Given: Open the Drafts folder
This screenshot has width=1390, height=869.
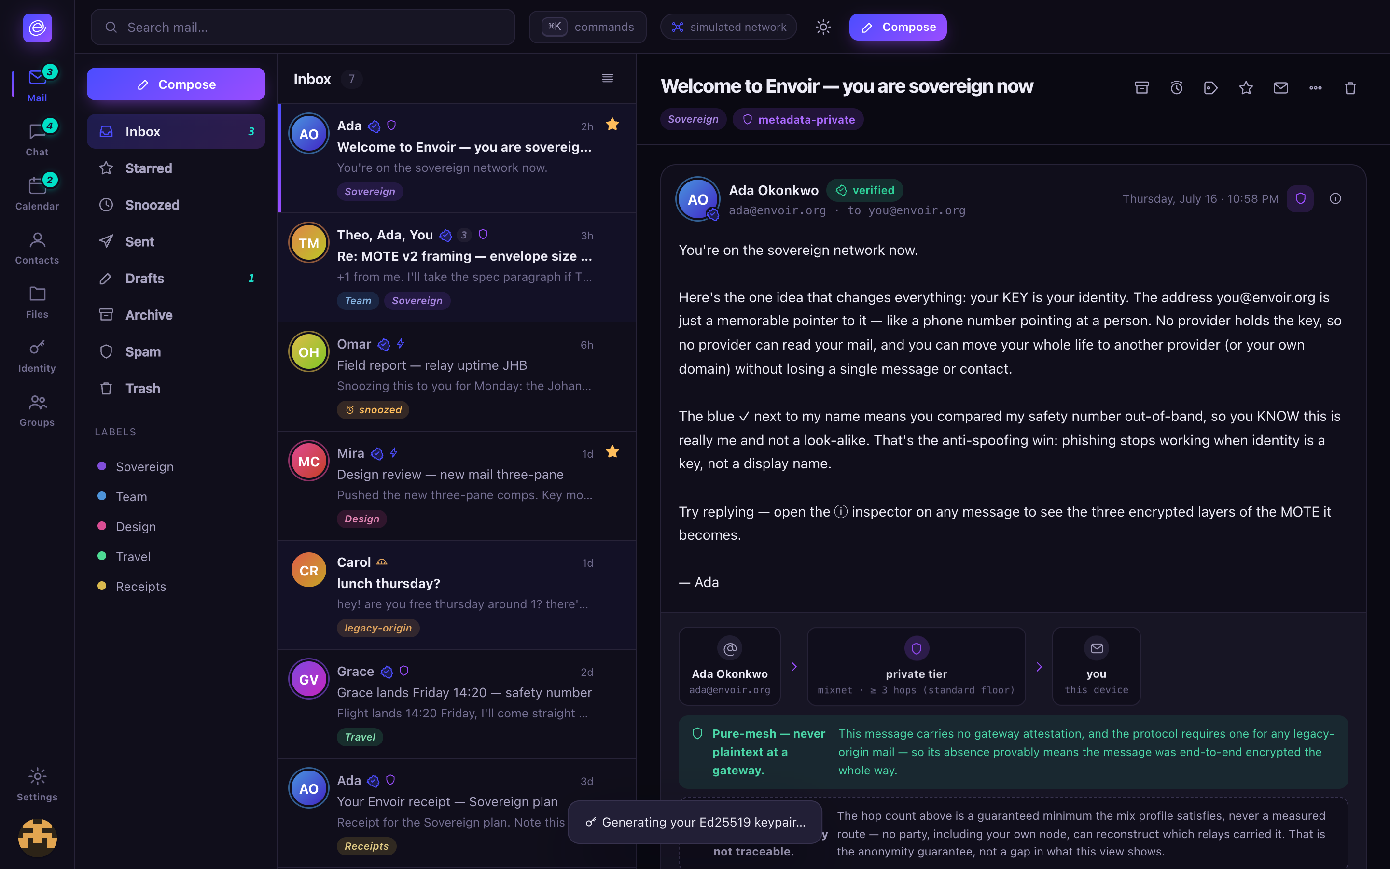Looking at the screenshot, I should click(x=176, y=278).
